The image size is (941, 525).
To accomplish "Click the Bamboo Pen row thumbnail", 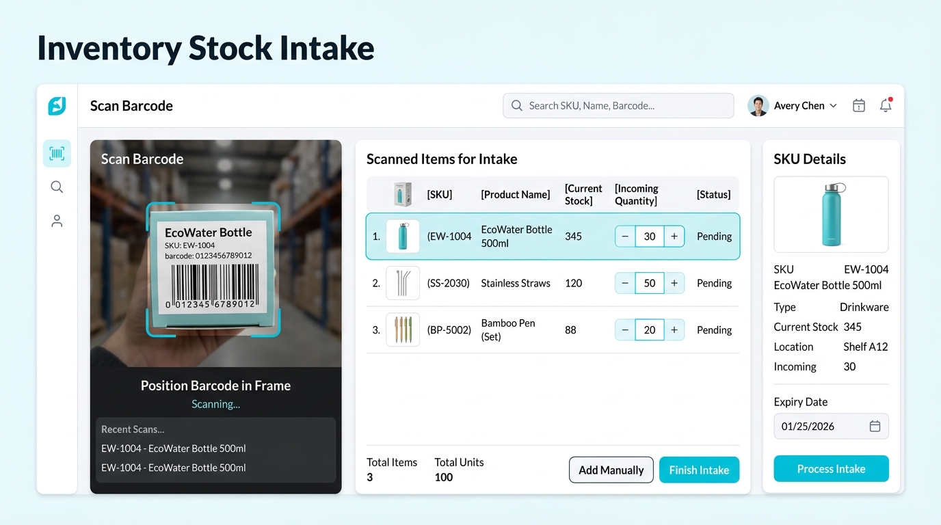I will tap(403, 330).
